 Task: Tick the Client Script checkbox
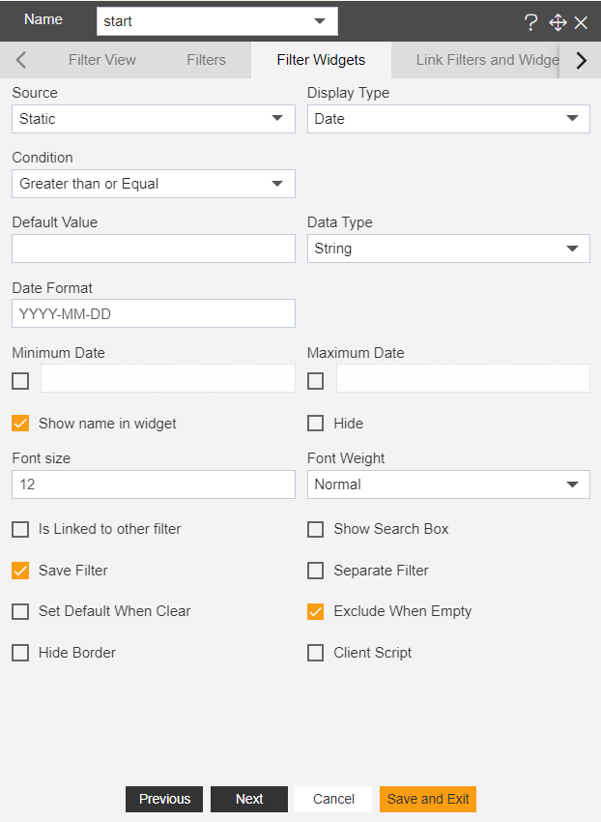(x=315, y=653)
